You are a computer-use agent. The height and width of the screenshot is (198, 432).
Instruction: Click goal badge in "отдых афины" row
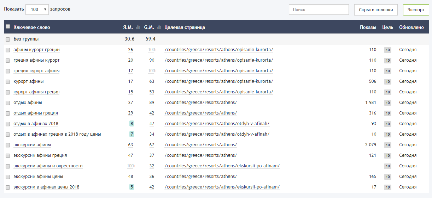point(387,103)
